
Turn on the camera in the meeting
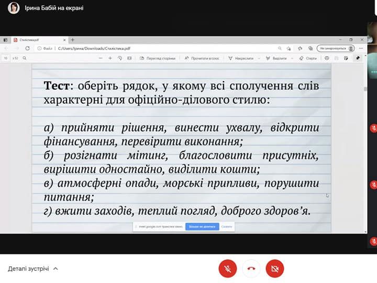(275, 269)
